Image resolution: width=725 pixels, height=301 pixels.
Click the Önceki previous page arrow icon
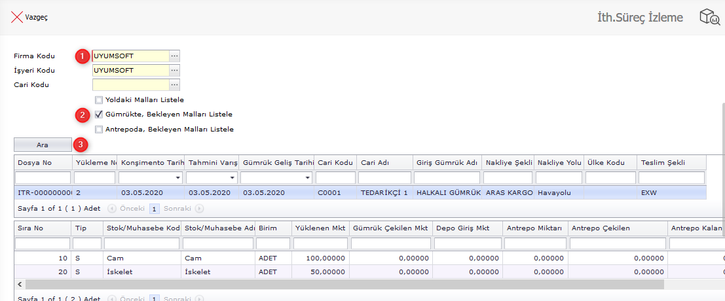pos(111,209)
